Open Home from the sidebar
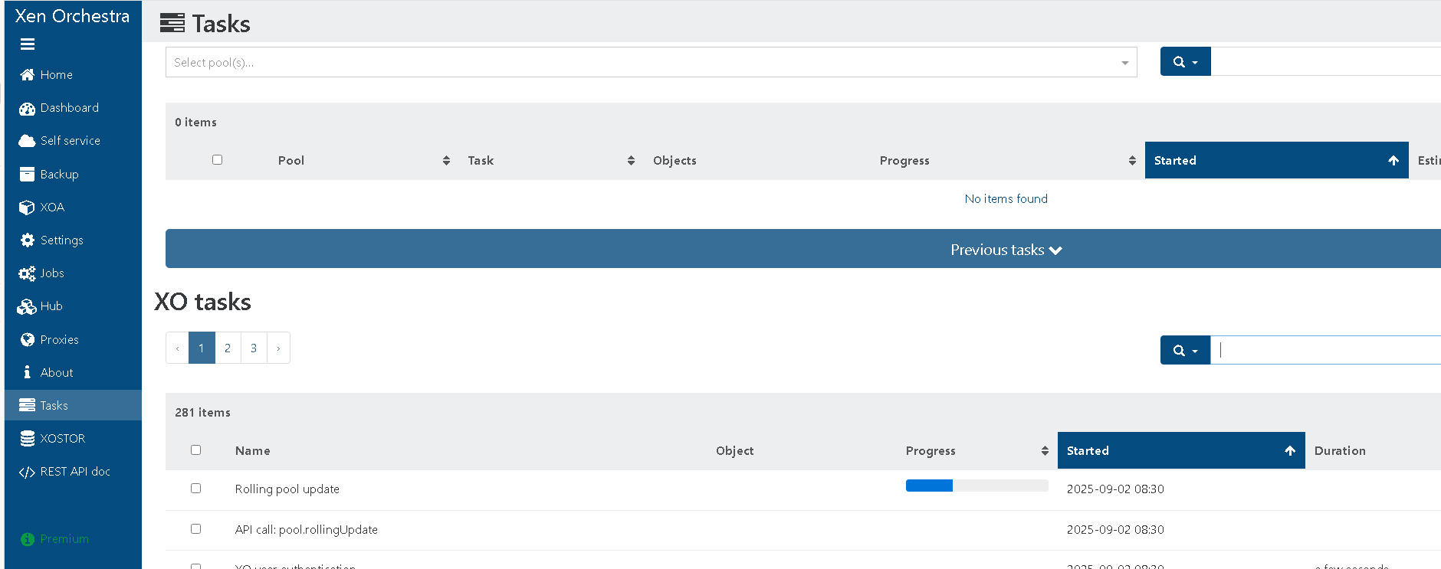Screen dimensions: 1441x569 pyautogui.click(x=56, y=75)
